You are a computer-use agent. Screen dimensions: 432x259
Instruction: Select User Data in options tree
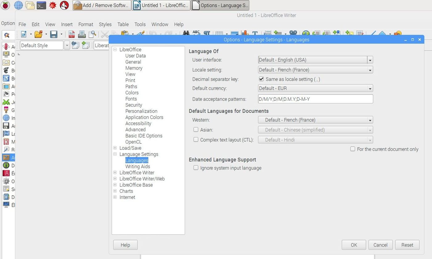click(135, 56)
